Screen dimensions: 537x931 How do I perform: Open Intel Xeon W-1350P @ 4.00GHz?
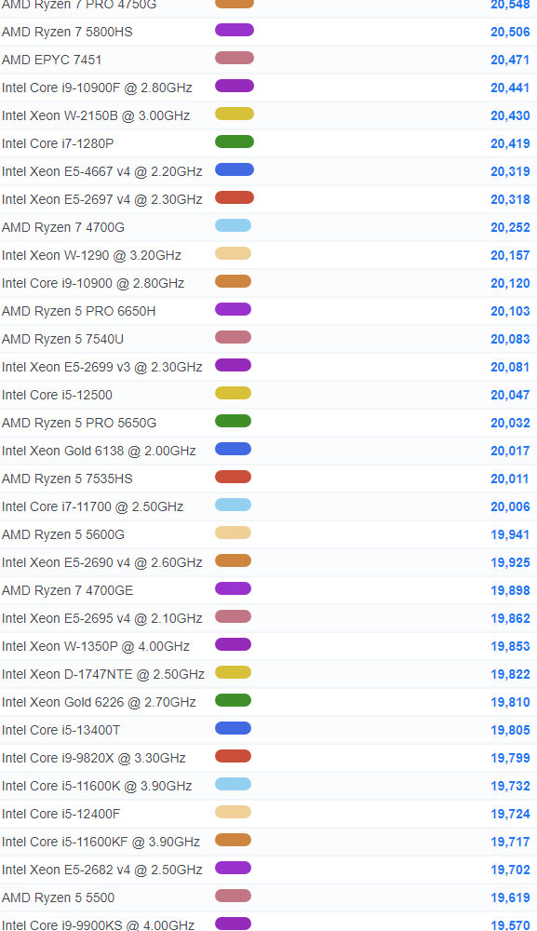96,646
